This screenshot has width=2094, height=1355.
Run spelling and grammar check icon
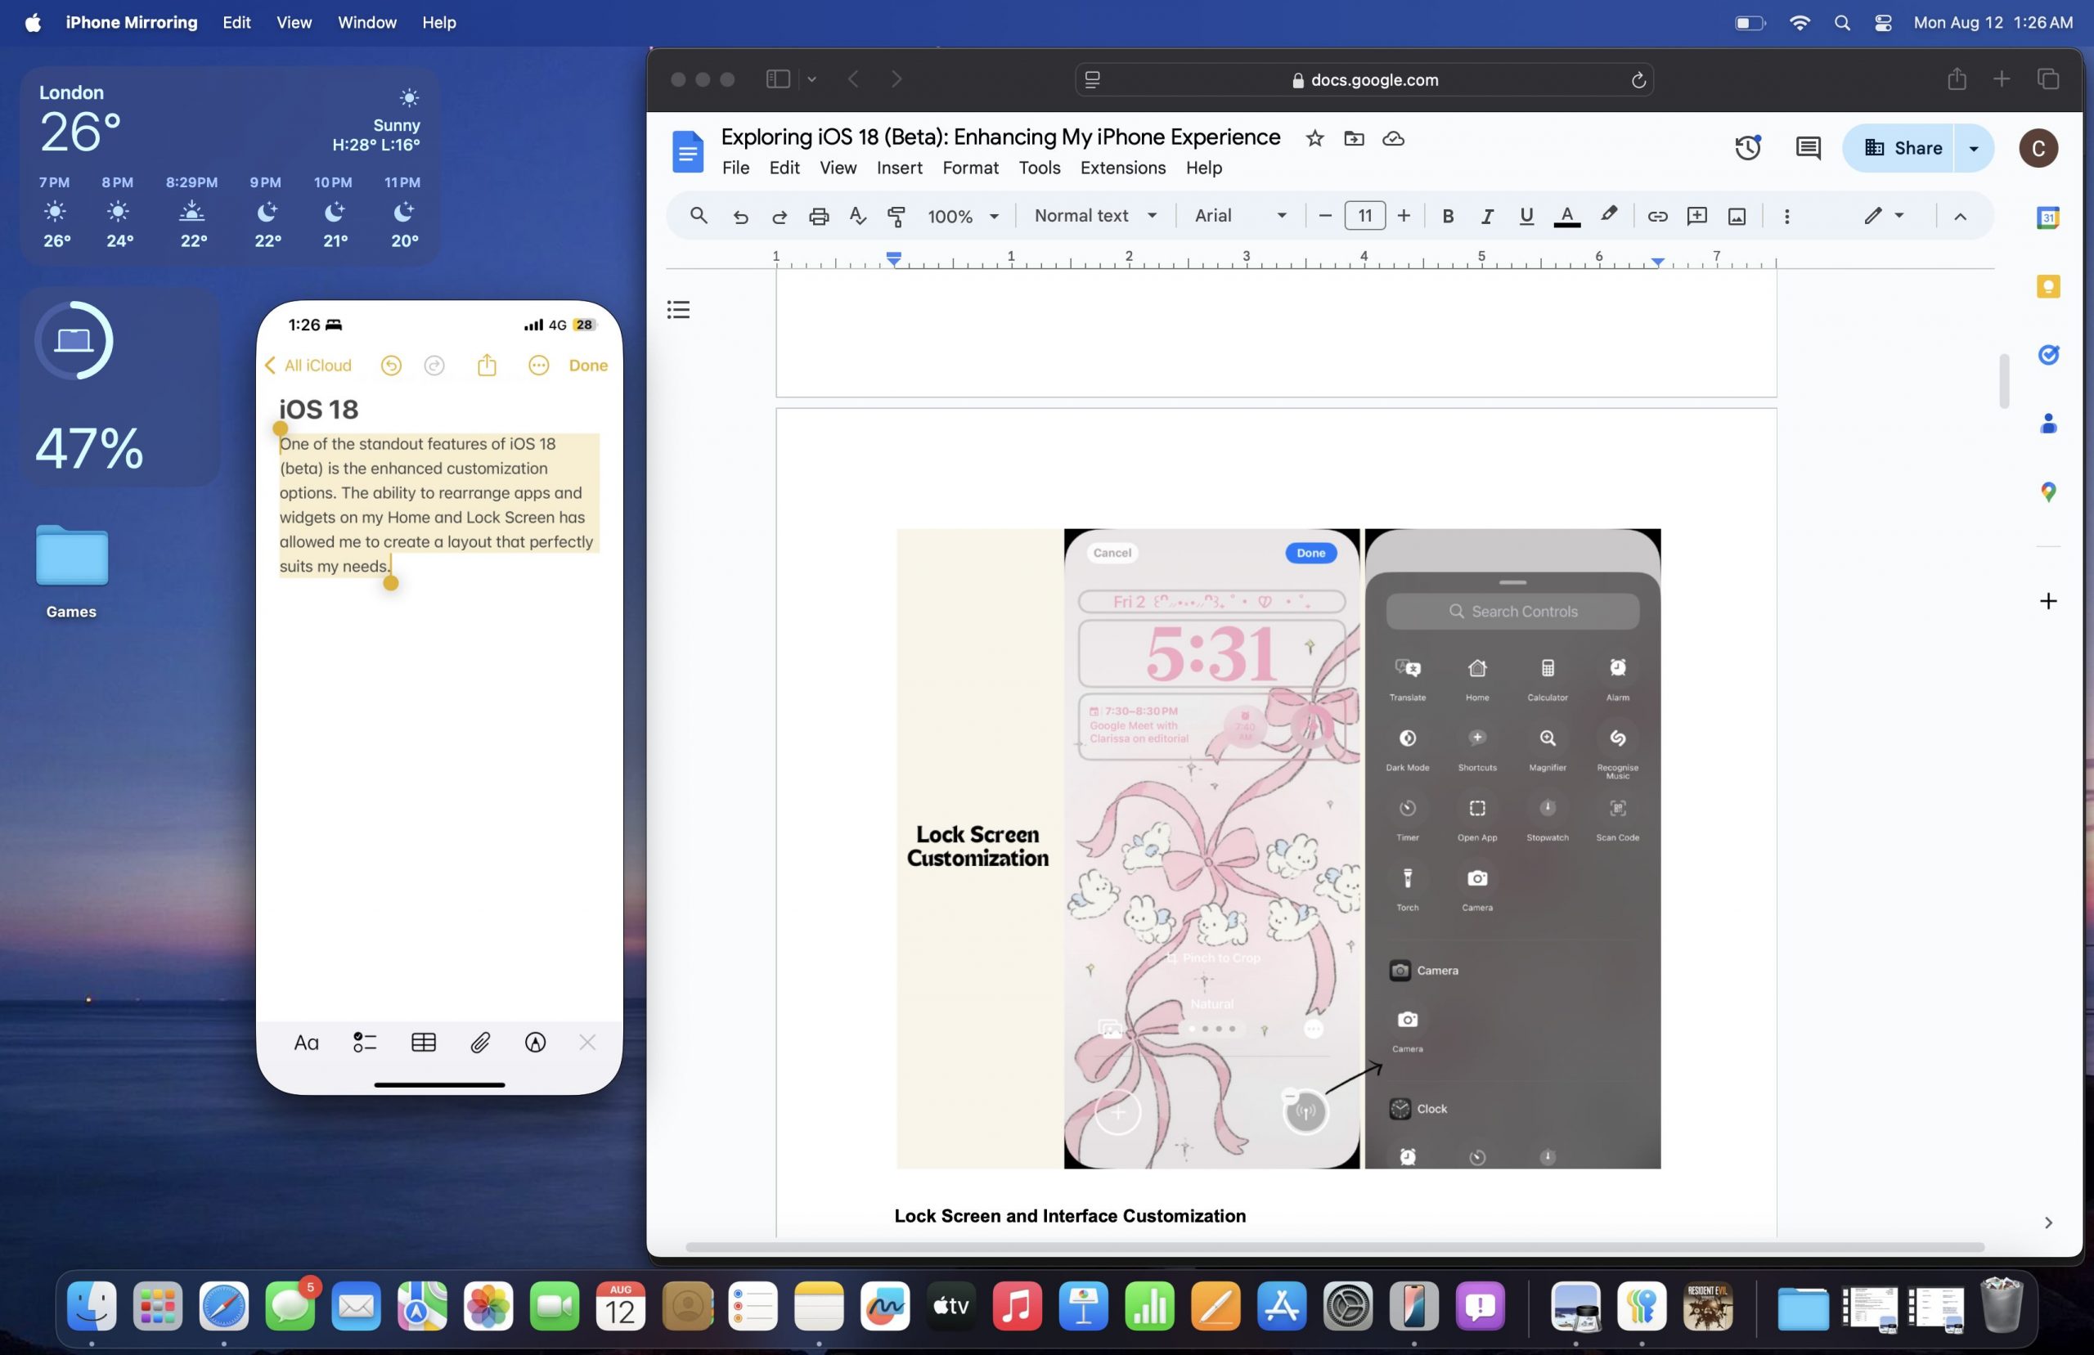tap(858, 216)
